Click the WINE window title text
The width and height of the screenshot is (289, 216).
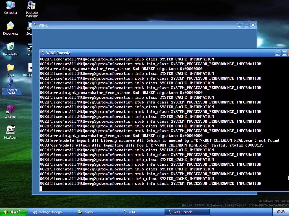pyautogui.click(x=43, y=25)
